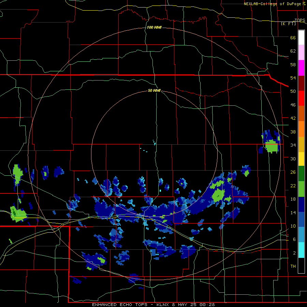Click the legend value '46'
The width and height of the screenshot is (307, 307).
(293, 105)
